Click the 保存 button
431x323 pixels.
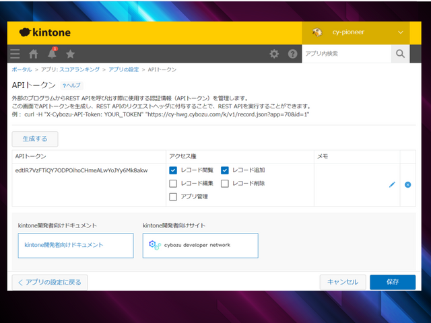point(393,282)
